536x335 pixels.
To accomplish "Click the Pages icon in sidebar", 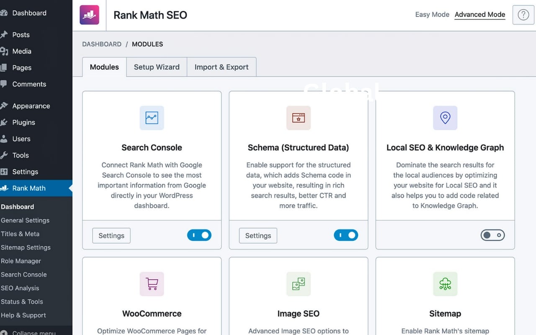I will pyautogui.click(x=4, y=67).
